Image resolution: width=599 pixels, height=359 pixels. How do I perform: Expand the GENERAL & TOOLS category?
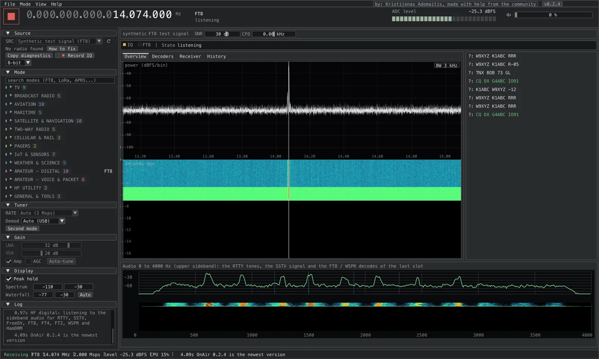pyautogui.click(x=11, y=196)
